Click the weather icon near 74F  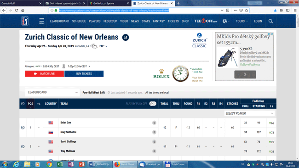[x=94, y=46]
